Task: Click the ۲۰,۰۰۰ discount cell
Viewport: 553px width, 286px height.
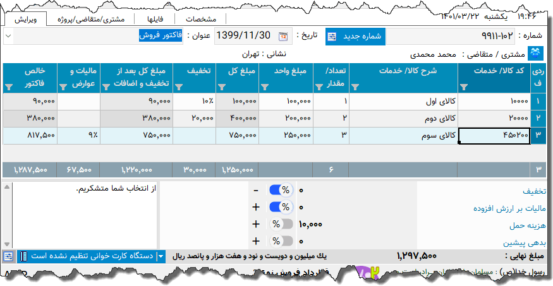Action: point(194,118)
